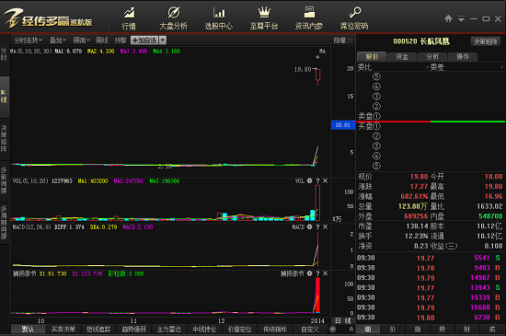
Task: Open the 资讯内参 news icon
Action: tap(309, 18)
